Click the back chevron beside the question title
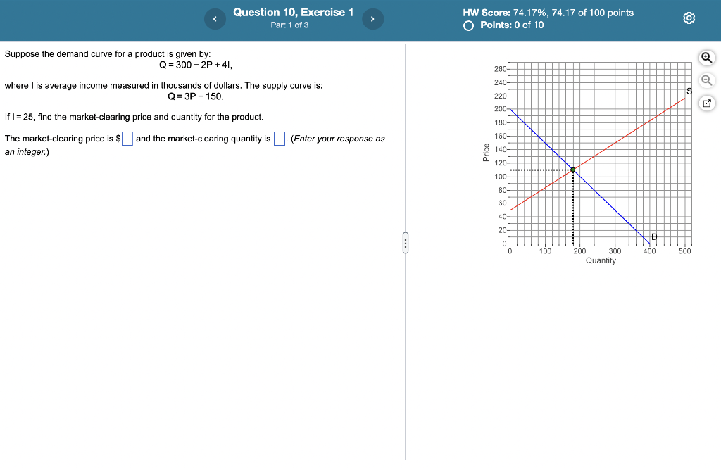Viewport: 721px width, 468px height. (215, 18)
